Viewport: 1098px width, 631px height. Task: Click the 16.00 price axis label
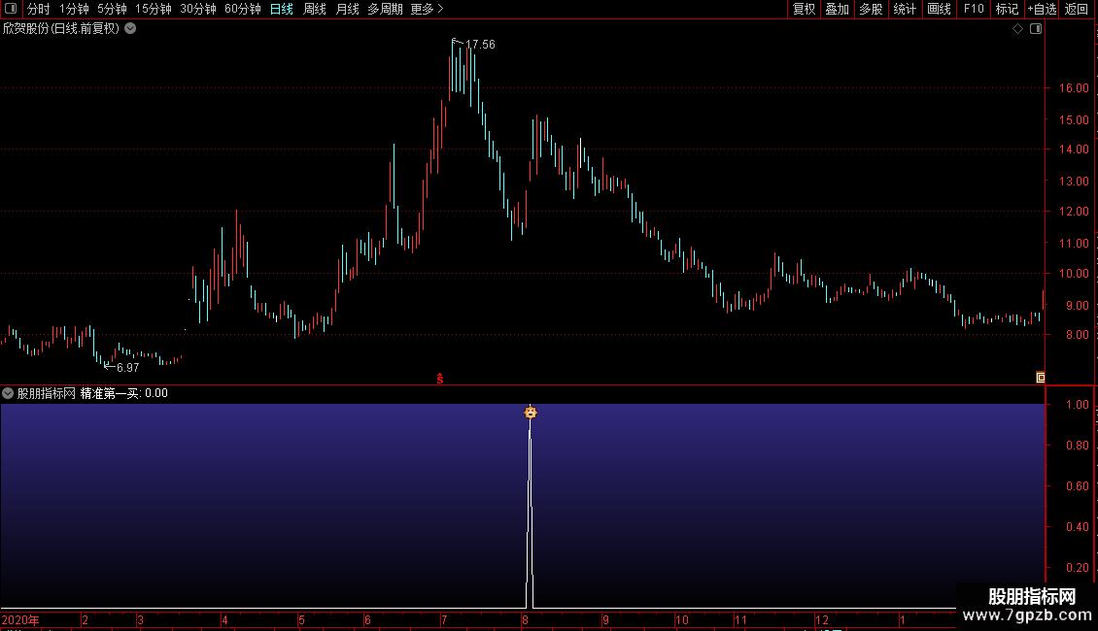point(1074,88)
